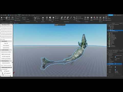Toggle the first switch in Properties panel
Image resolution: width=123 pixels, height=92 pixels.
(115, 57)
